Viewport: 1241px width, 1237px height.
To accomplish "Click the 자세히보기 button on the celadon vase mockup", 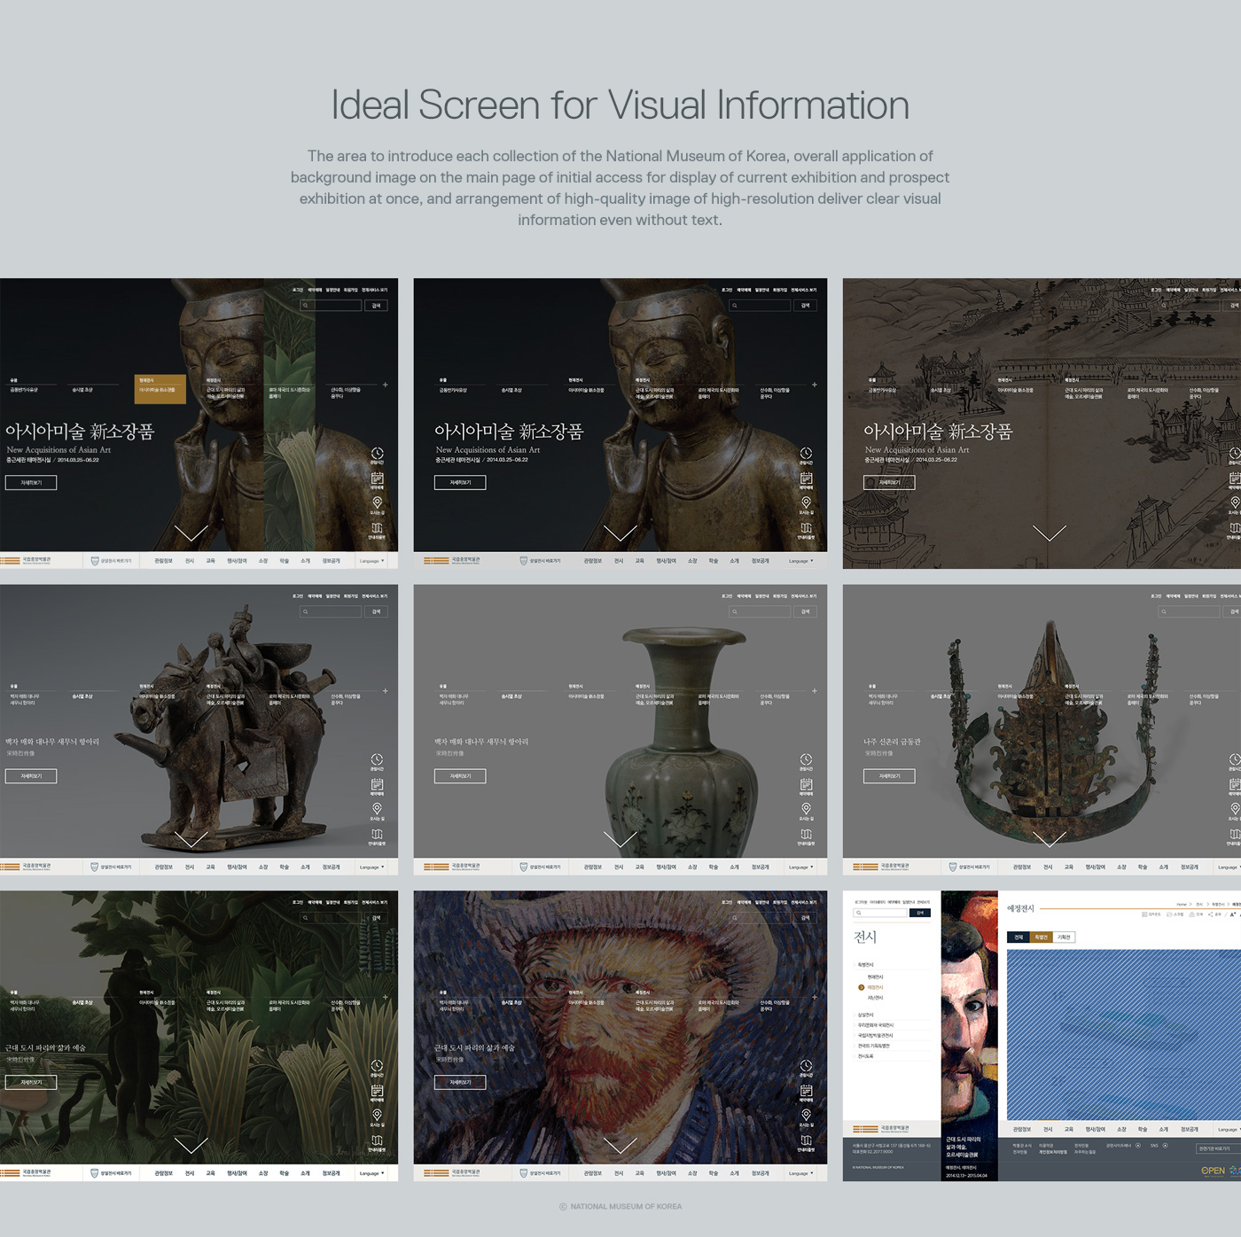I will tap(460, 776).
